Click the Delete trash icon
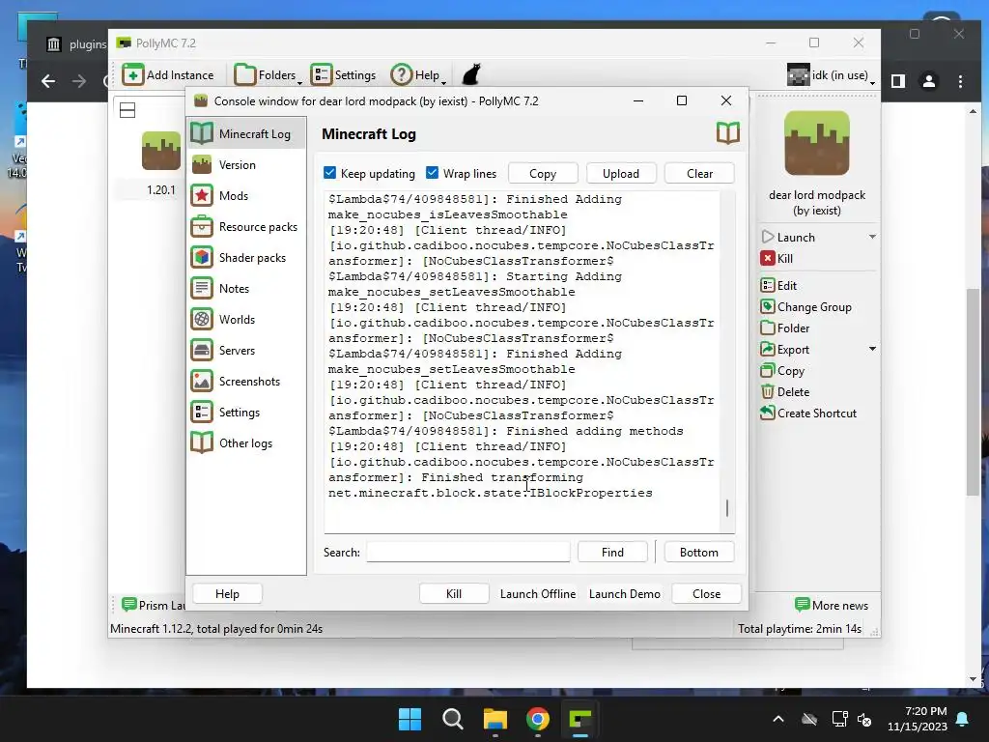Image resolution: width=989 pixels, height=742 pixels. (768, 392)
